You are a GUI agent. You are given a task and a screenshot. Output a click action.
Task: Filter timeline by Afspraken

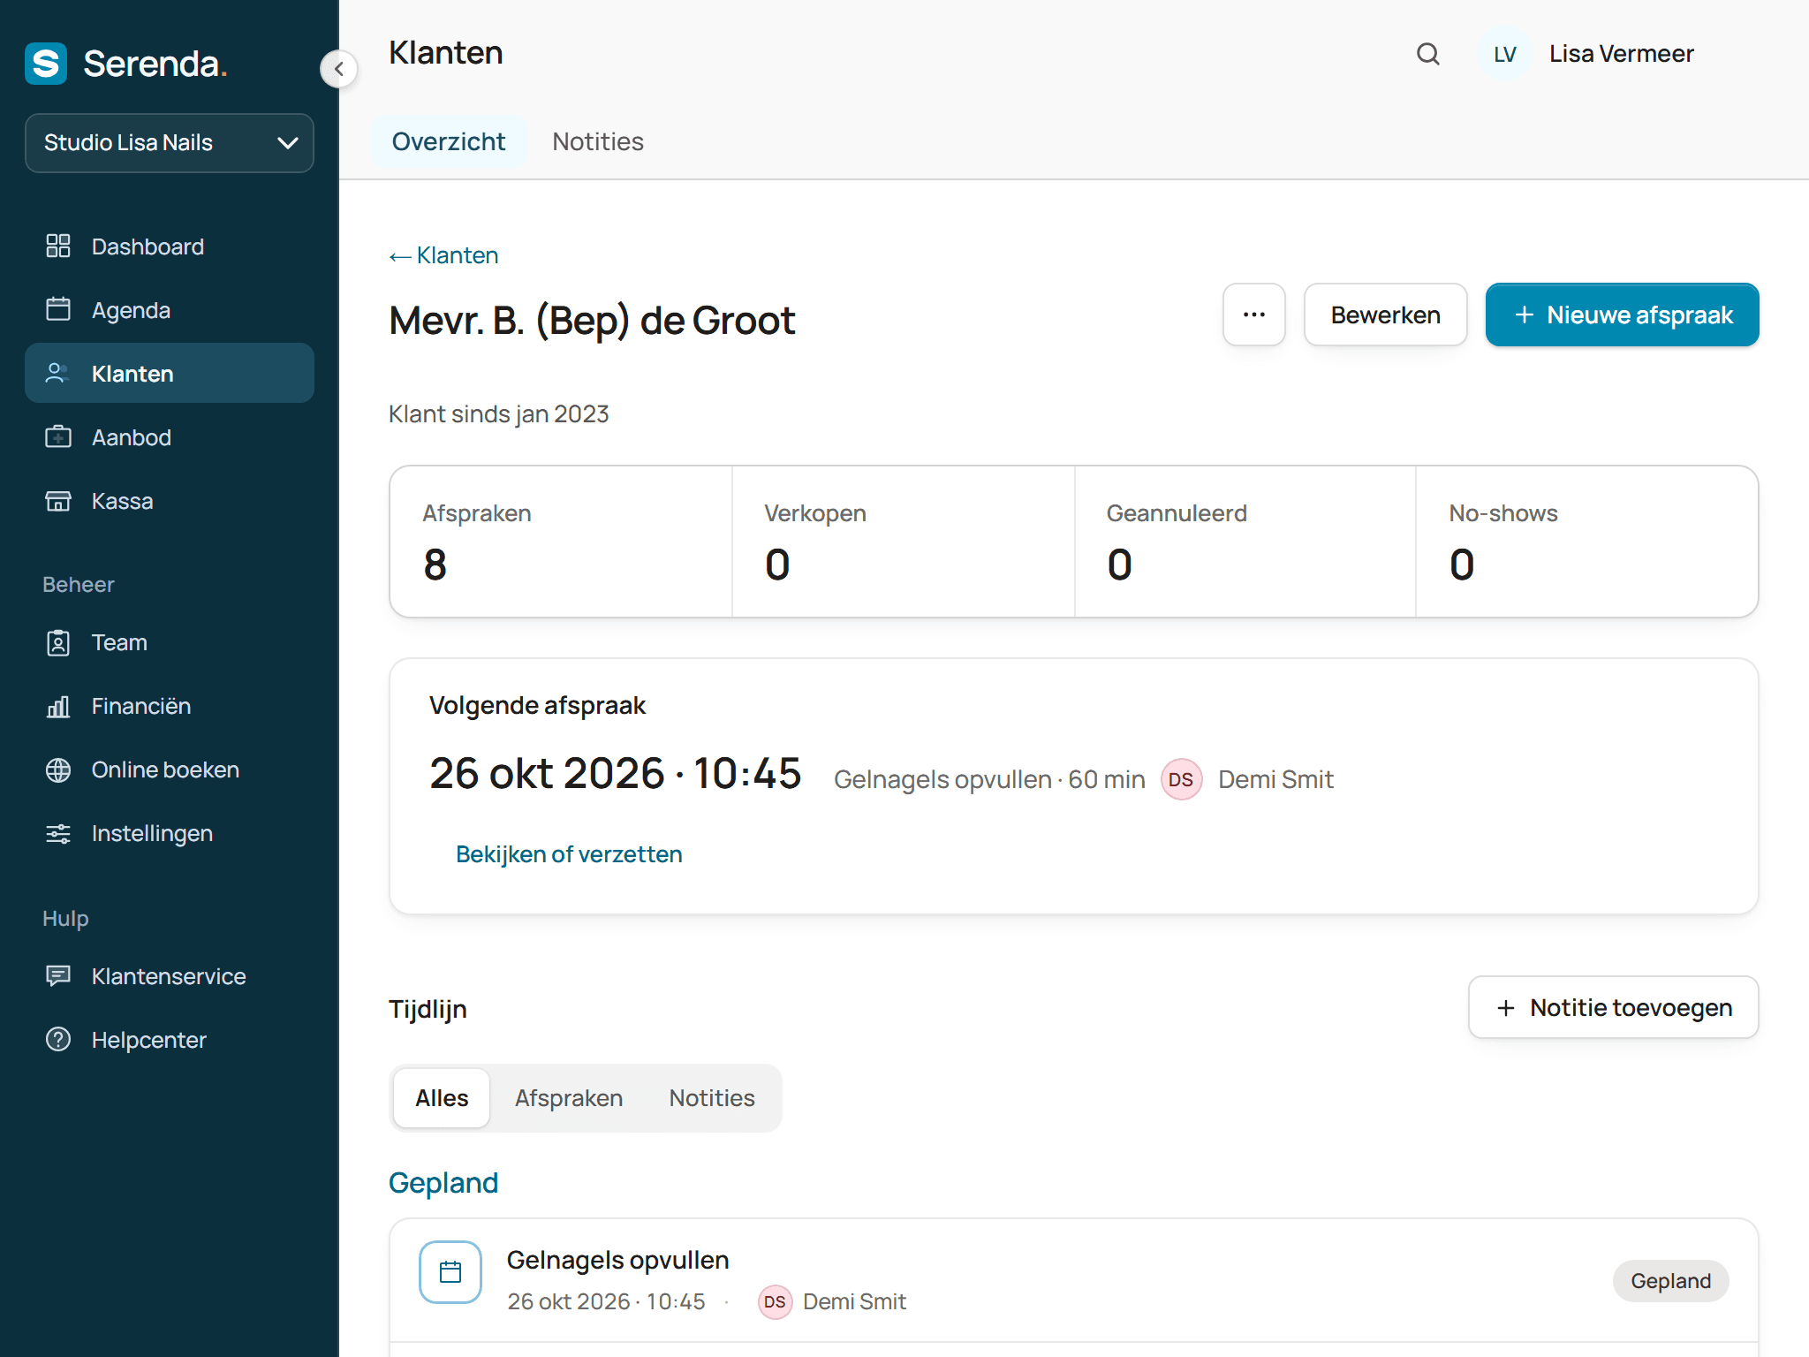coord(569,1098)
